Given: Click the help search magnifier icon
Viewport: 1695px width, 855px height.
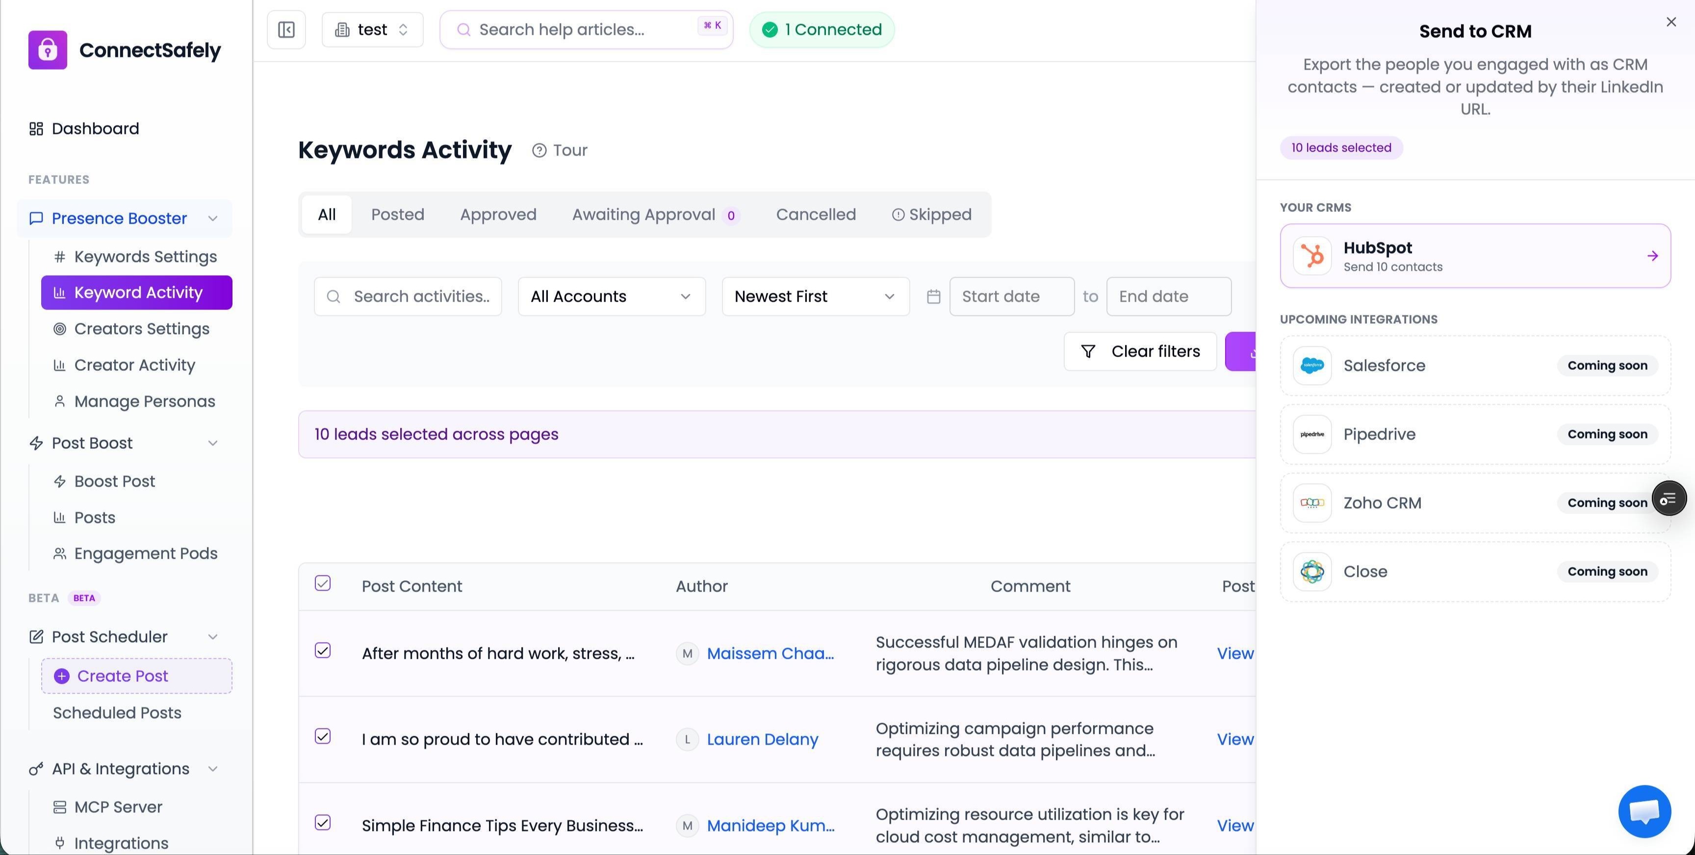Looking at the screenshot, I should point(463,29).
